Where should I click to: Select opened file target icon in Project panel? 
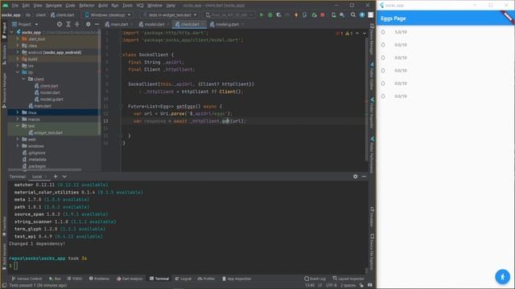[x=60, y=24]
